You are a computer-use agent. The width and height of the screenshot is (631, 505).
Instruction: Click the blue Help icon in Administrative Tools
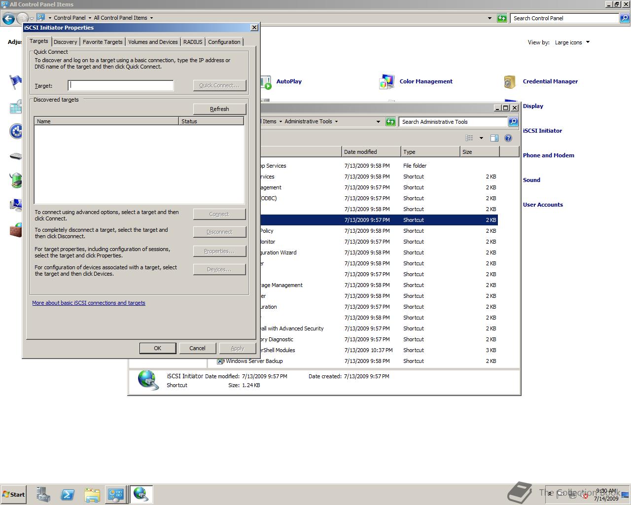(x=508, y=138)
